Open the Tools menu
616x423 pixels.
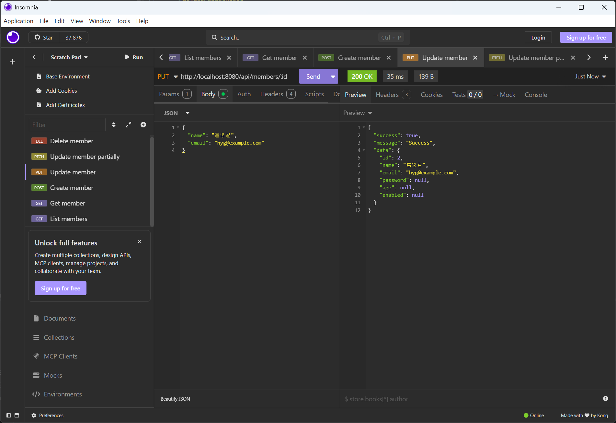[x=123, y=21]
